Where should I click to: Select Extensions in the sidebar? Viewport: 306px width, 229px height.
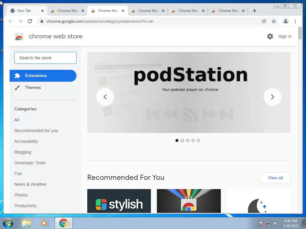[x=43, y=75]
